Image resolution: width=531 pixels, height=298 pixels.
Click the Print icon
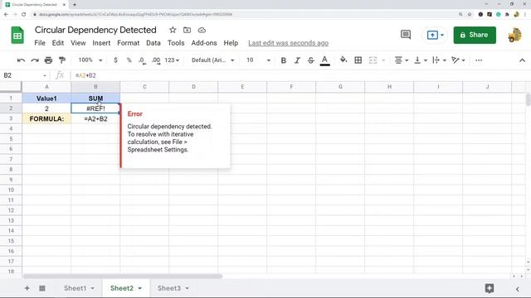48,60
